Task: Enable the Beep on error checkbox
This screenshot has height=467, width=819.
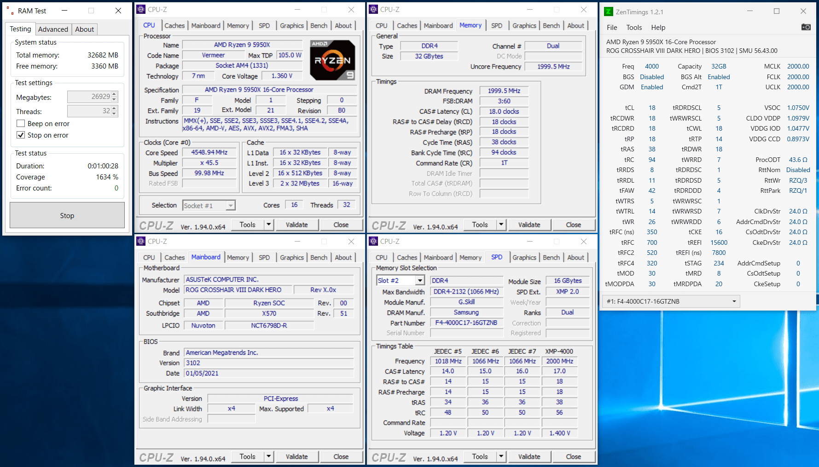Action: pos(21,123)
